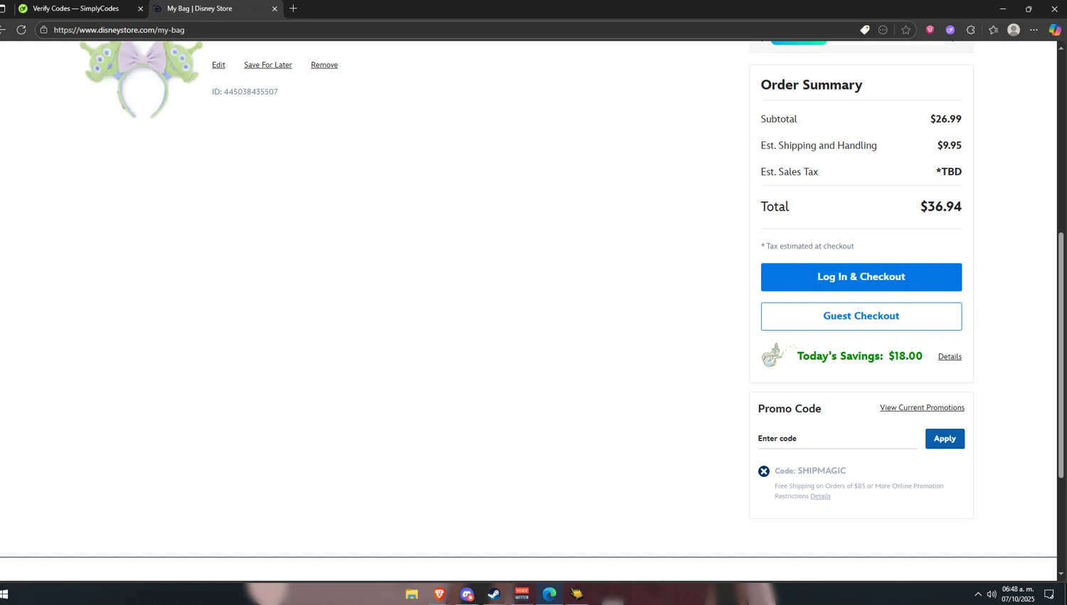Click the Log In & Checkout button

(x=861, y=277)
